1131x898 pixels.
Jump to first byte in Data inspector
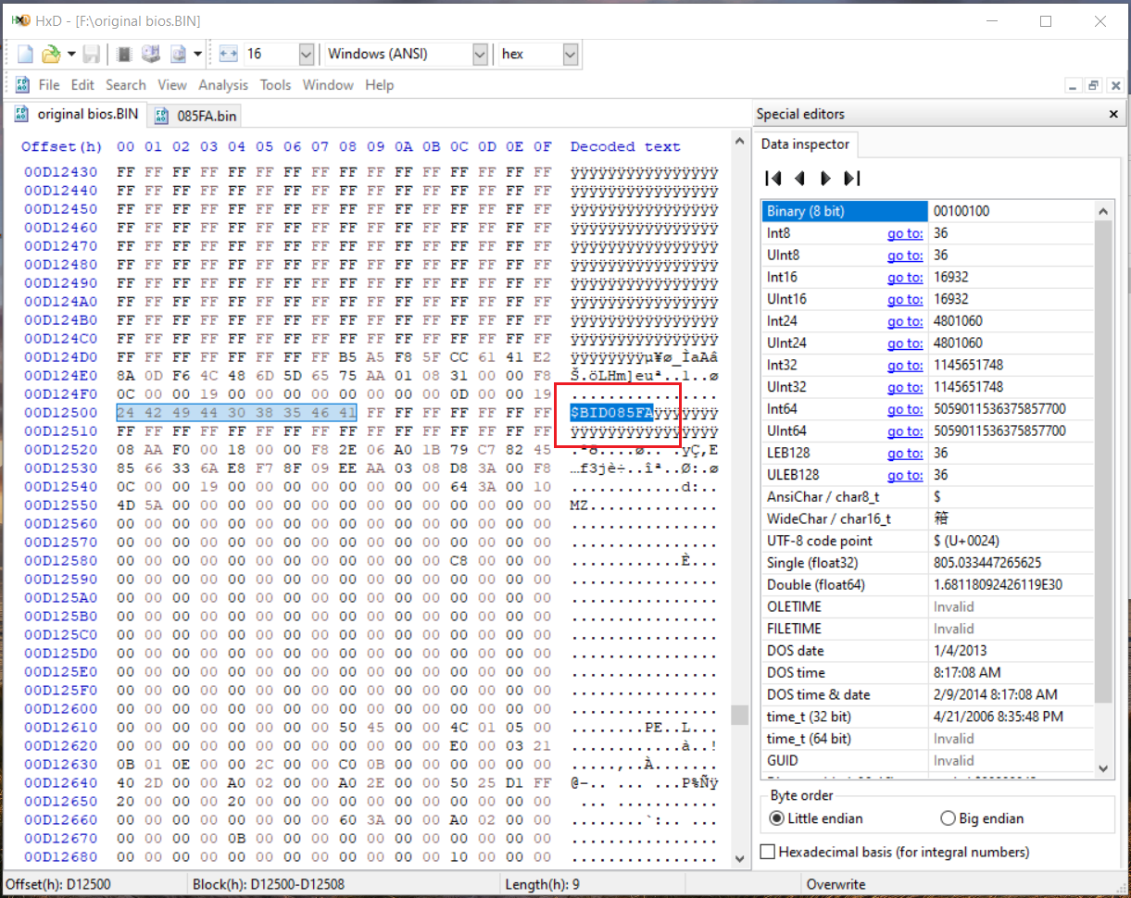(773, 179)
